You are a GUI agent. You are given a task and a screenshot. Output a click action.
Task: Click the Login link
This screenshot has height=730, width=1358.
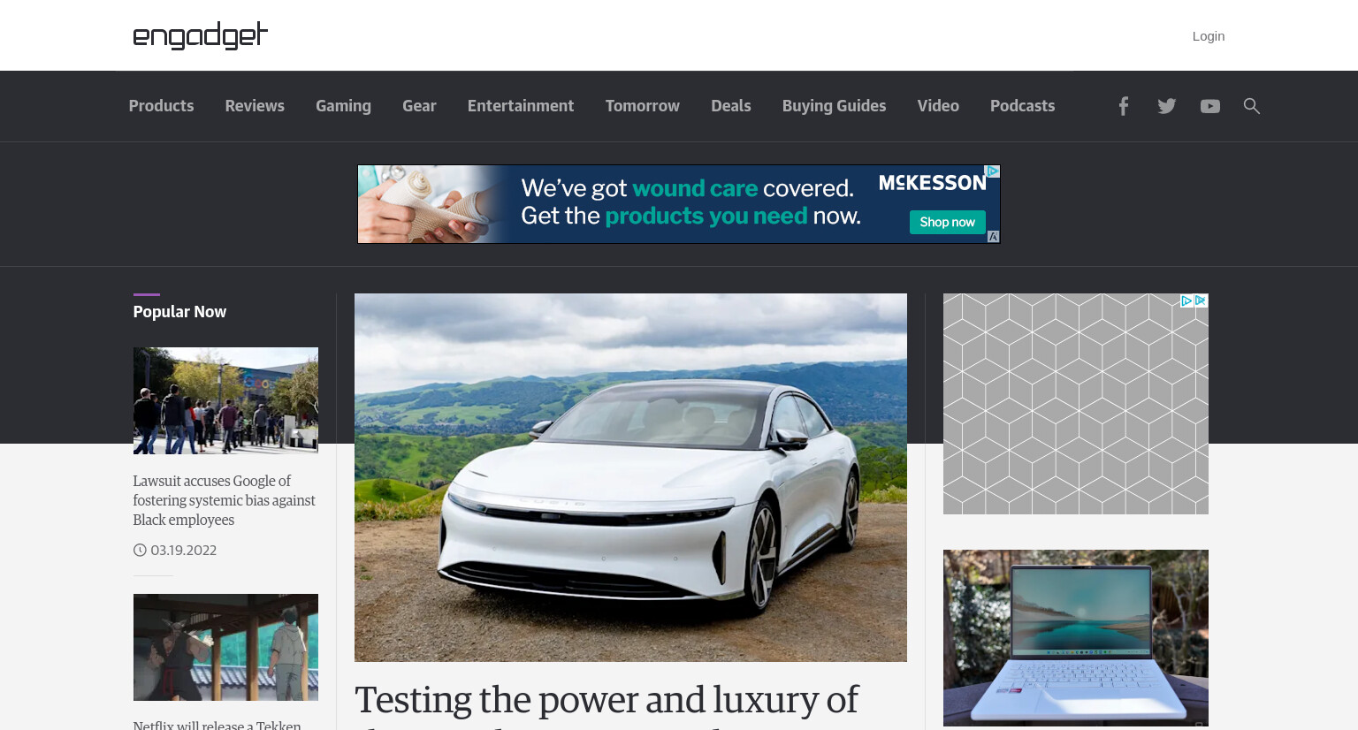[1209, 36]
